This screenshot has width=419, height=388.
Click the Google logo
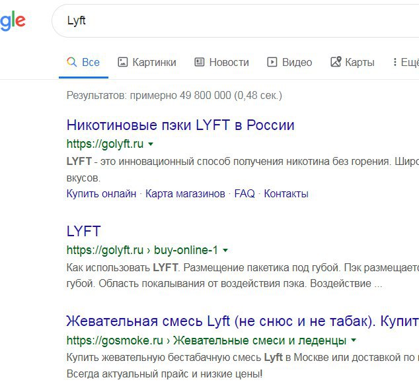click(13, 21)
